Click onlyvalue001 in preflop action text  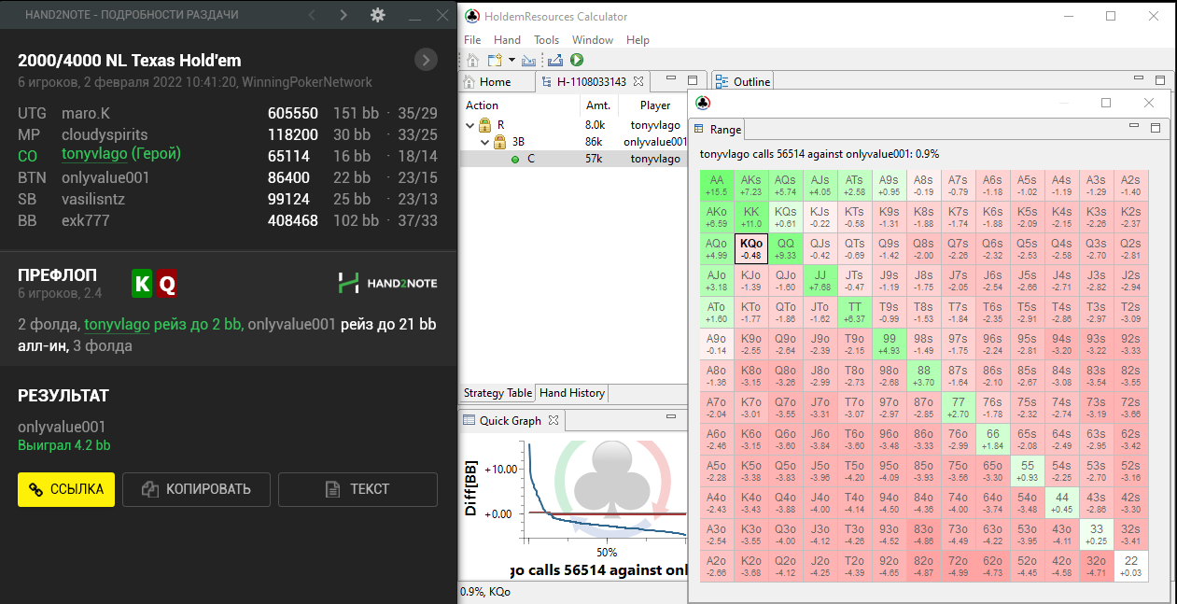[x=291, y=325]
